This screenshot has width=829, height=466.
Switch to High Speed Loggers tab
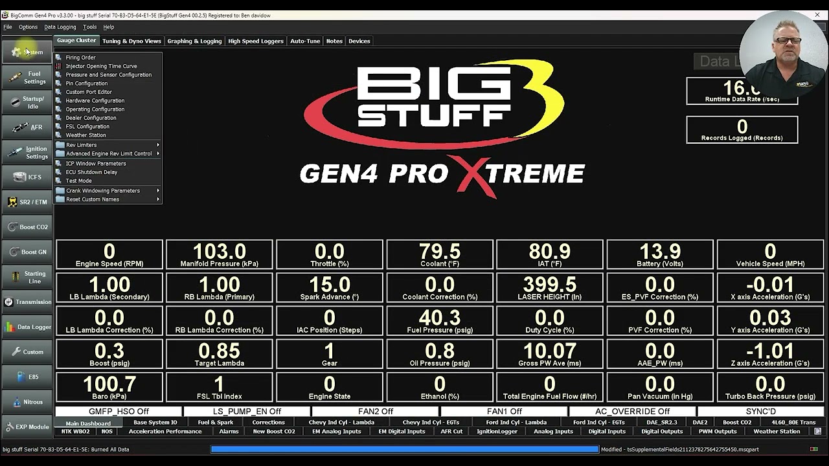tap(256, 41)
